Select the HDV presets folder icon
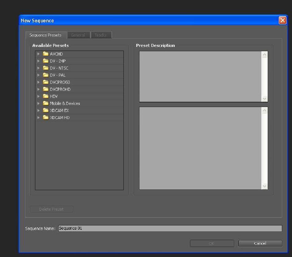This screenshot has width=292, height=257. point(45,96)
